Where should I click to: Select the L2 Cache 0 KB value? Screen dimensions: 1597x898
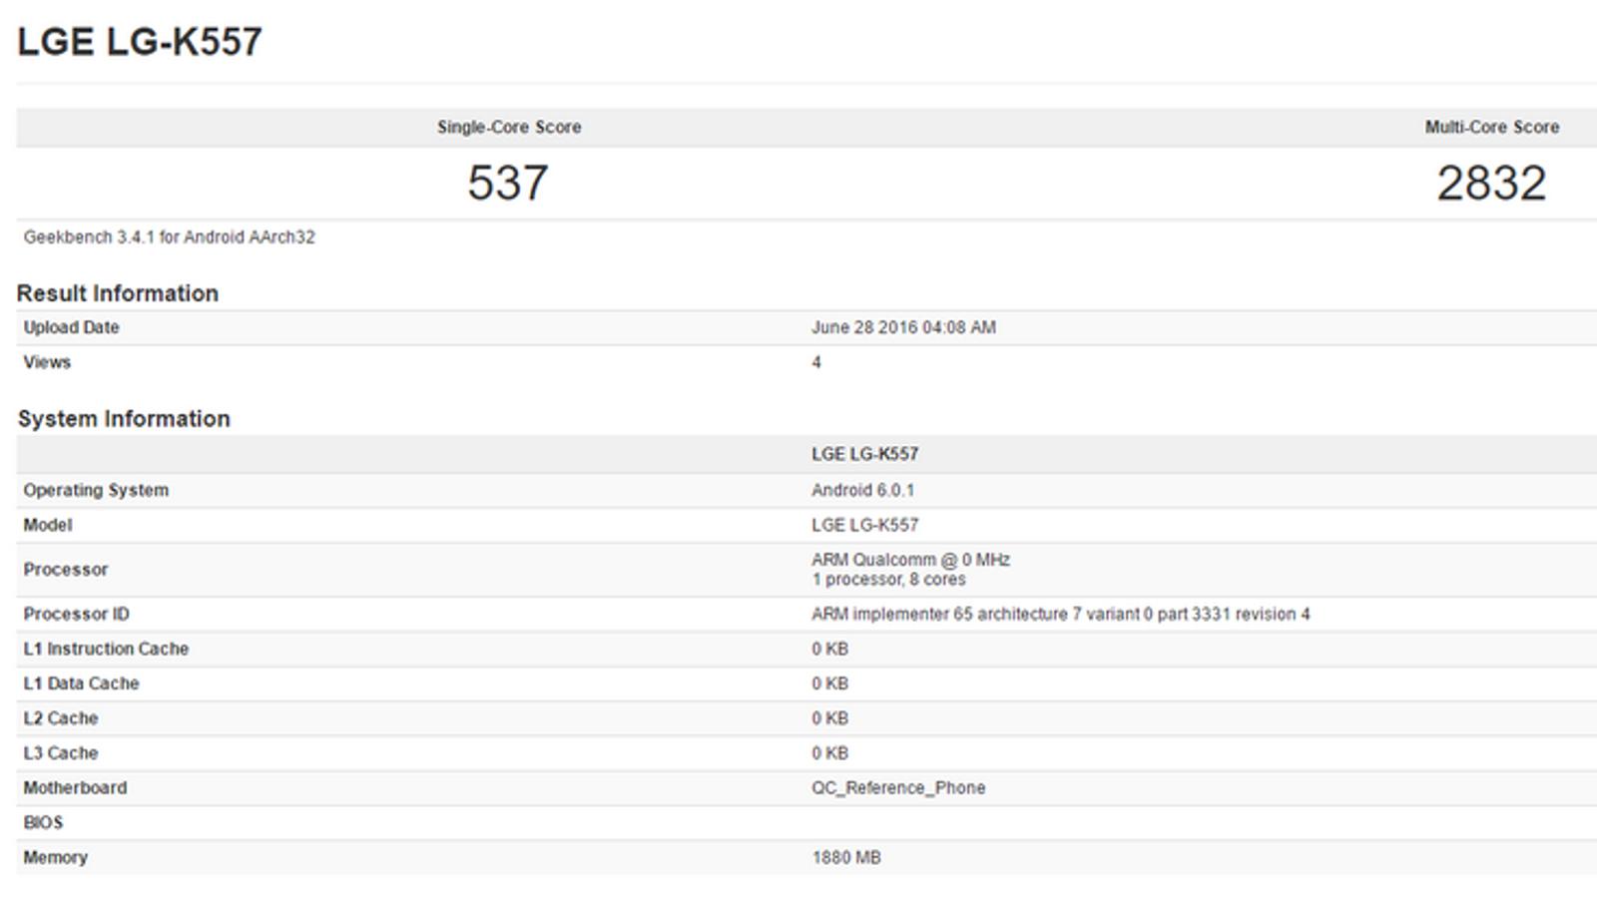[x=829, y=718]
